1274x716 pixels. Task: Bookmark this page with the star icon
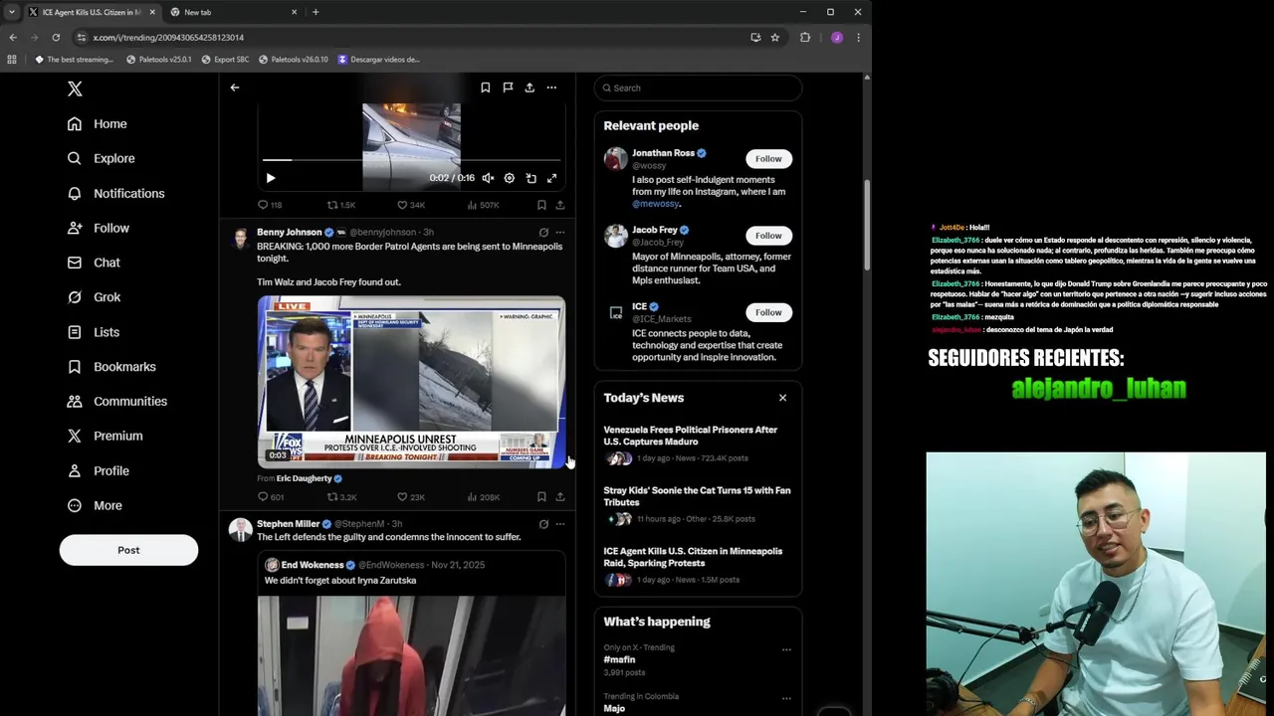point(774,38)
